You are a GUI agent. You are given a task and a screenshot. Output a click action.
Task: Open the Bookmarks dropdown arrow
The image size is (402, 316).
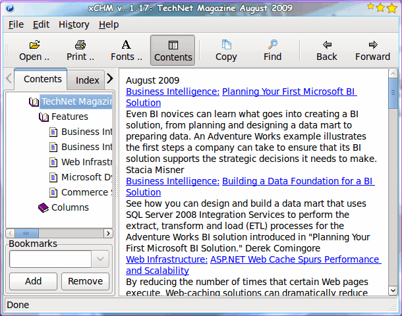100,259
